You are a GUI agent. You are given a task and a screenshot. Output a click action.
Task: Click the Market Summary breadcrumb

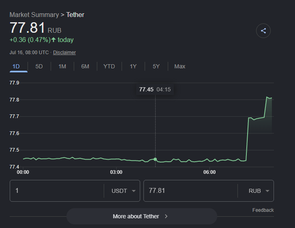click(x=34, y=15)
